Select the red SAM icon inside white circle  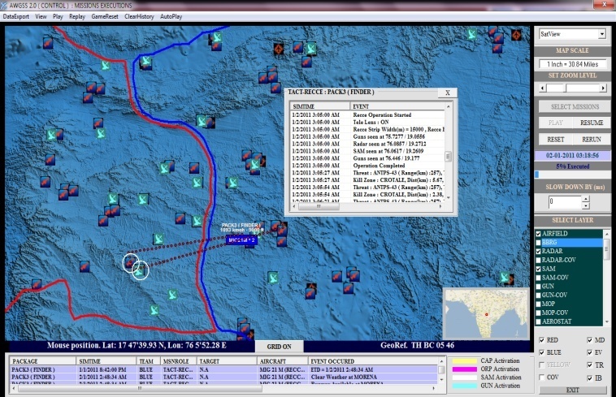(x=130, y=262)
